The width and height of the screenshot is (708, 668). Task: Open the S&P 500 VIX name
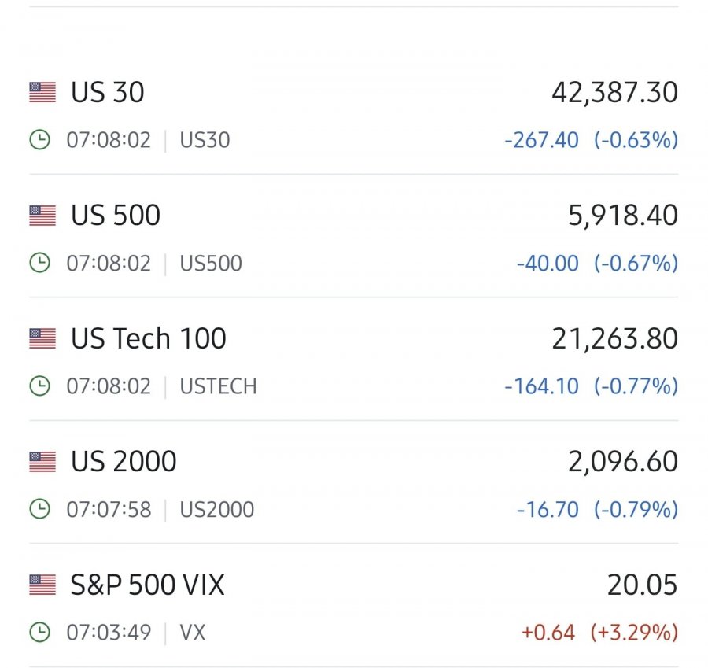(147, 585)
